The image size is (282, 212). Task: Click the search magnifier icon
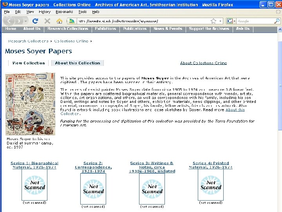pyautogui.click(x=277, y=21)
